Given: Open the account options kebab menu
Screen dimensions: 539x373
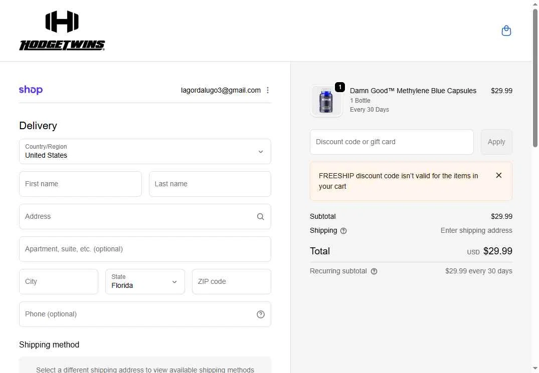Looking at the screenshot, I should coord(268,90).
